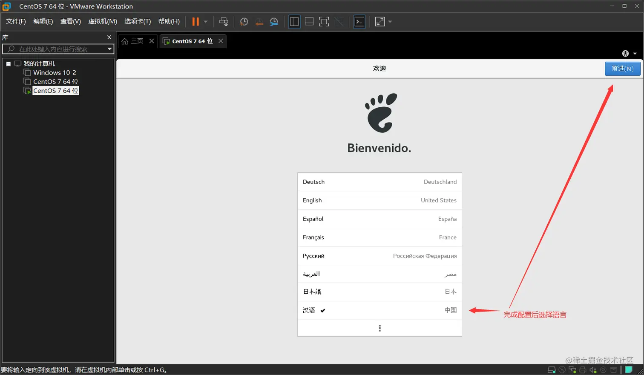
Task: Choose Русский language option
Action: (x=379, y=256)
